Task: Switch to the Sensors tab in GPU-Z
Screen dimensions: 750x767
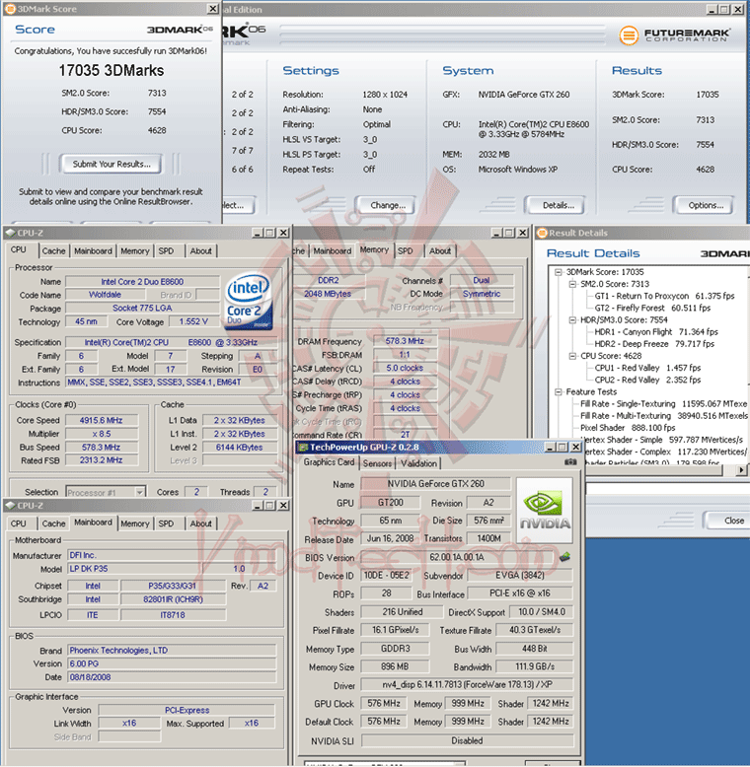Action: point(377,463)
